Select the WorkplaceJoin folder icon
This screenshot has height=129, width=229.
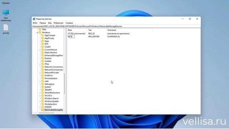point(43,104)
